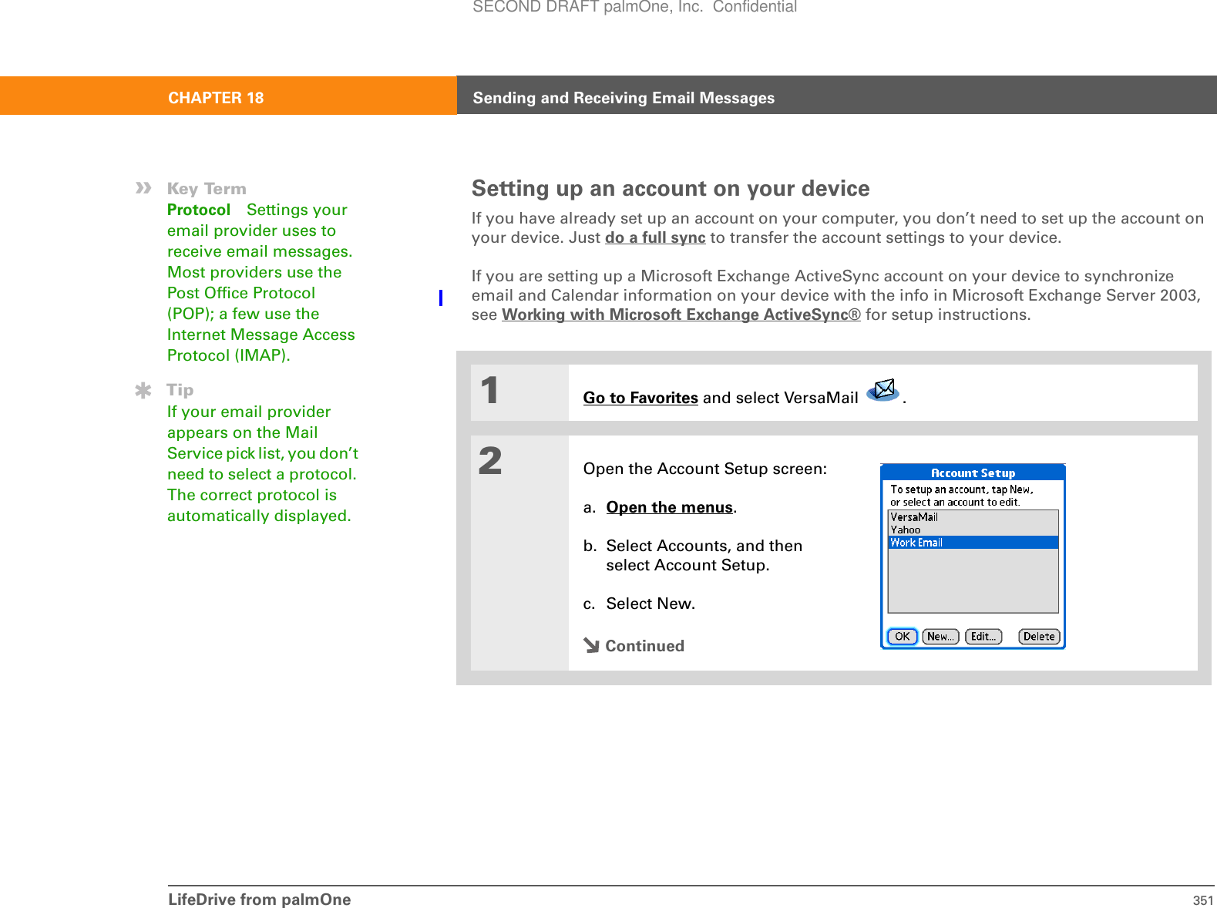The height and width of the screenshot is (908, 1217).
Task: Click the green 'Protocol' key term
Action: pos(199,210)
